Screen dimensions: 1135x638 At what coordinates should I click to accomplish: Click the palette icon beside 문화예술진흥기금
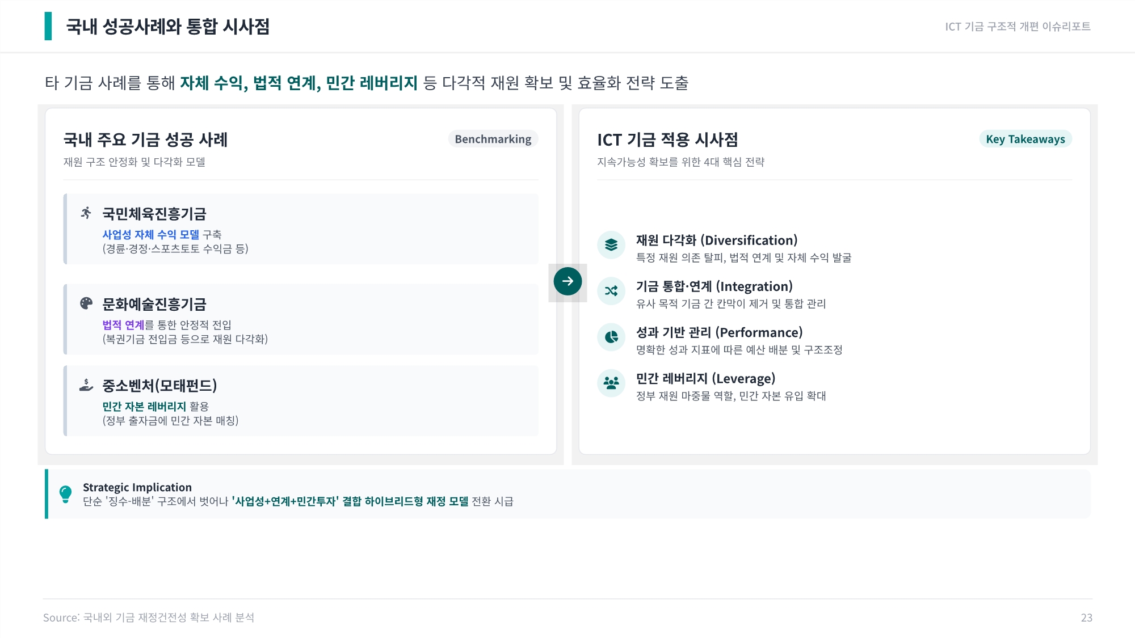point(86,303)
